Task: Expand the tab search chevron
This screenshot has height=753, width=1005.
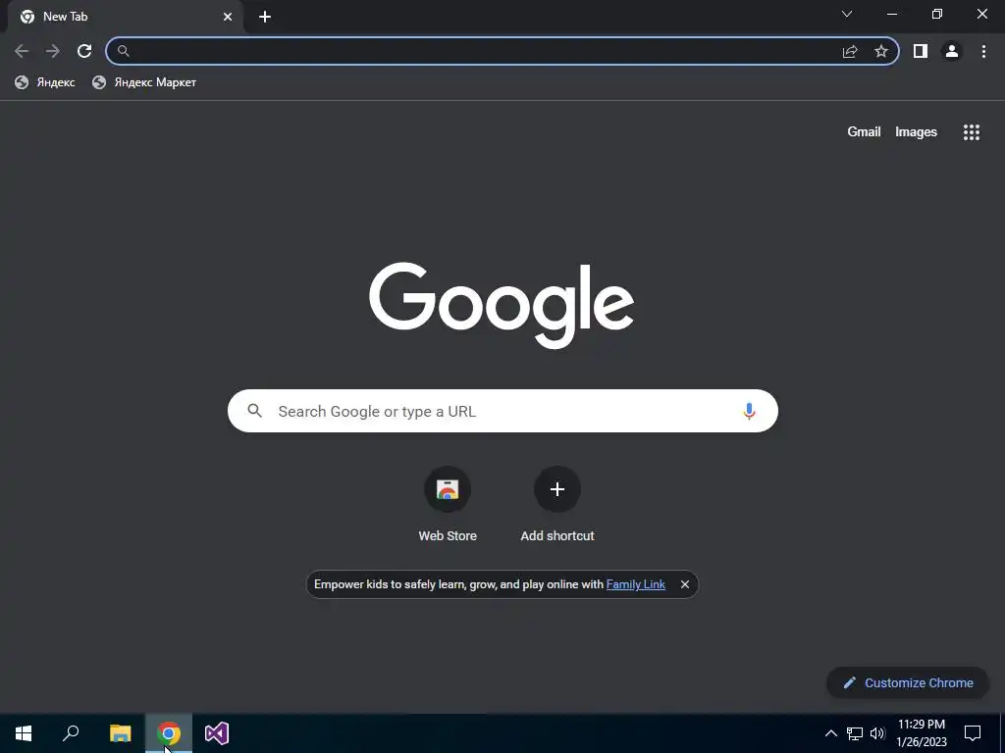Action: (x=847, y=14)
